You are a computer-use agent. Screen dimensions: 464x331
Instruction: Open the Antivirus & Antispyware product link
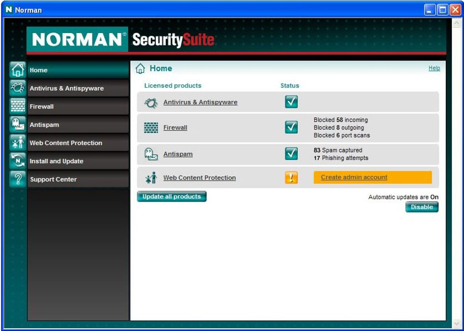(x=200, y=102)
